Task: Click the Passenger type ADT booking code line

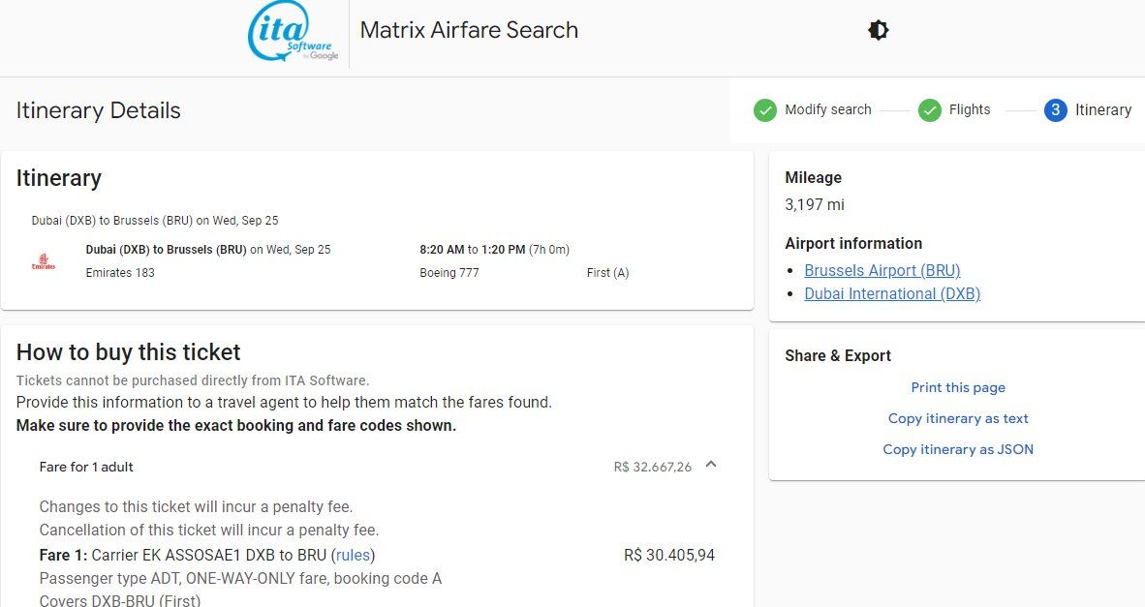Action: pos(240,579)
